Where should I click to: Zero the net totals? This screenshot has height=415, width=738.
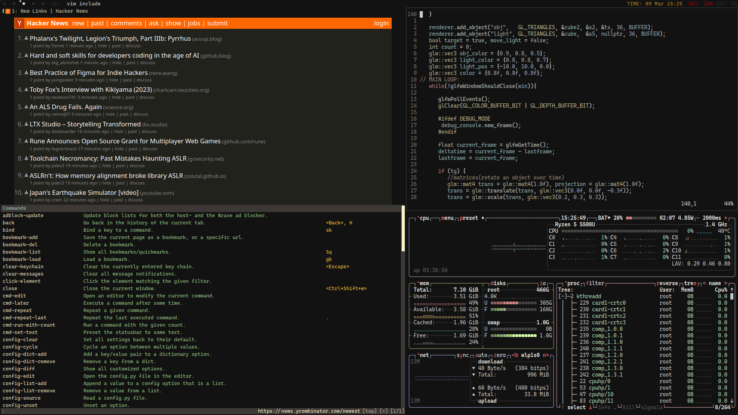500,355
